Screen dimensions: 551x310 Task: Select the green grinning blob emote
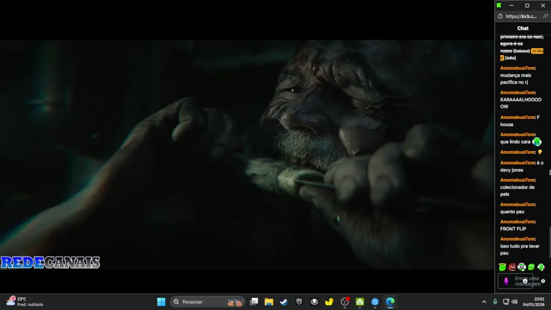(531, 267)
